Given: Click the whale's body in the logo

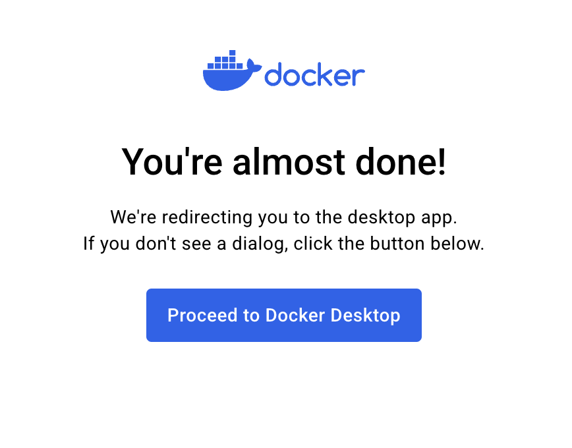Looking at the screenshot, I should coord(229,80).
